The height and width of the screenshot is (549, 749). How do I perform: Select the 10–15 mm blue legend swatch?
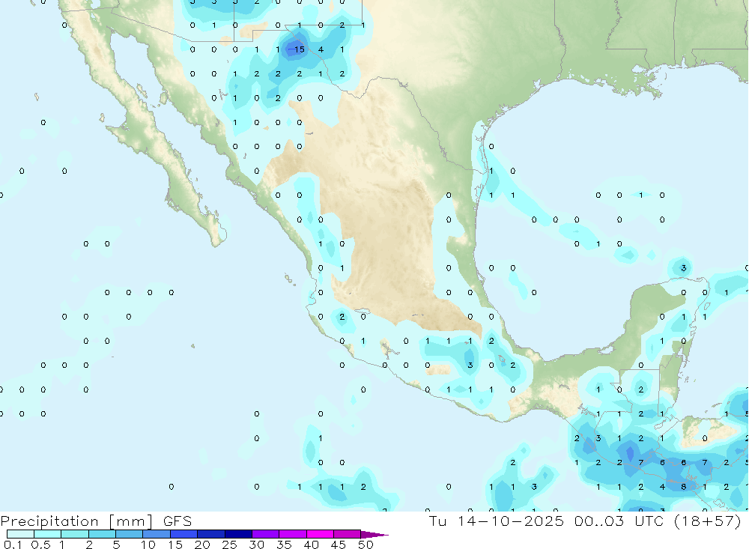pyautogui.click(x=157, y=534)
